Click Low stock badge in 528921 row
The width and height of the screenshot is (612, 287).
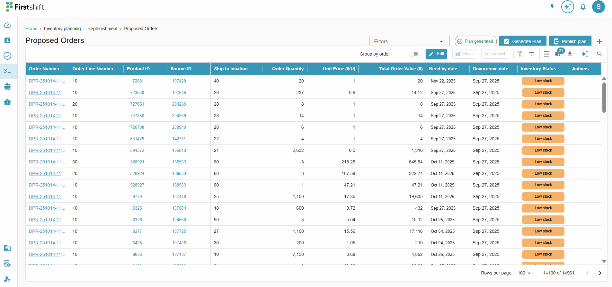(543, 162)
